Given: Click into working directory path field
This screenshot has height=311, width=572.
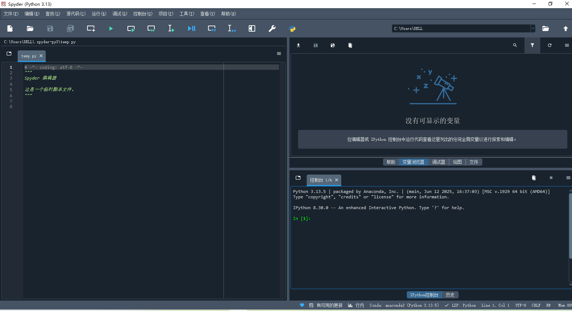Looking at the screenshot, I should pos(461,28).
